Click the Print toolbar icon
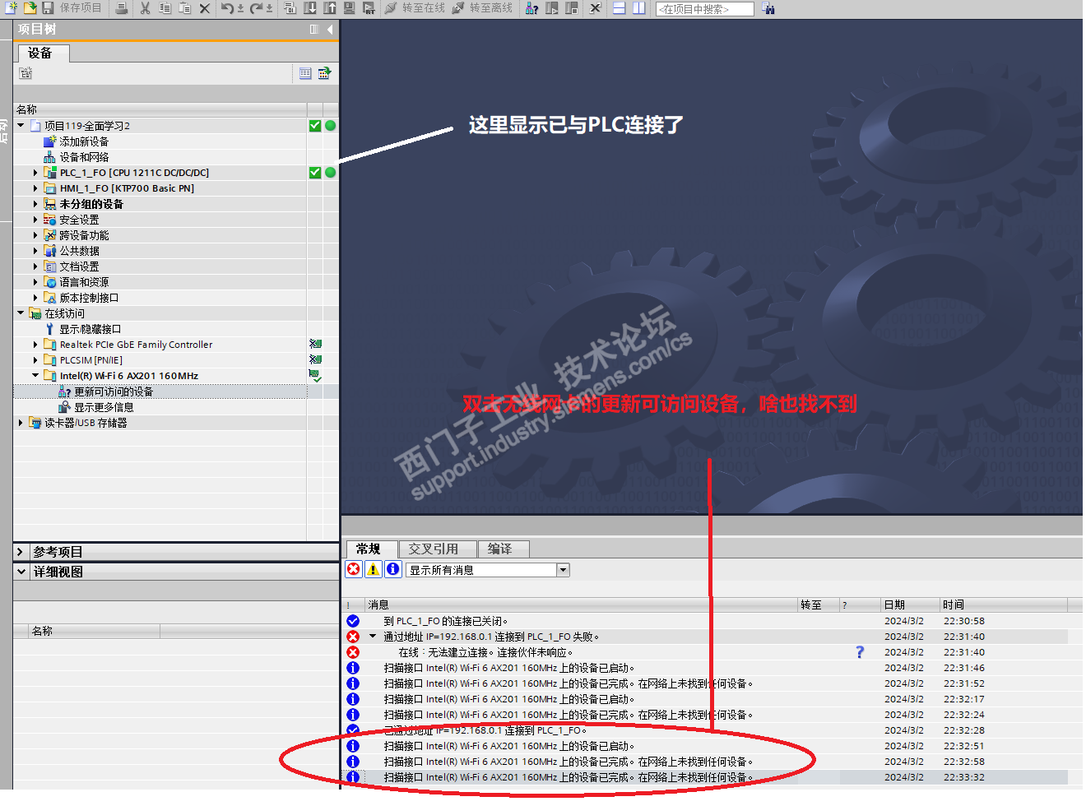This screenshot has height=806, width=1086. pyautogui.click(x=122, y=8)
